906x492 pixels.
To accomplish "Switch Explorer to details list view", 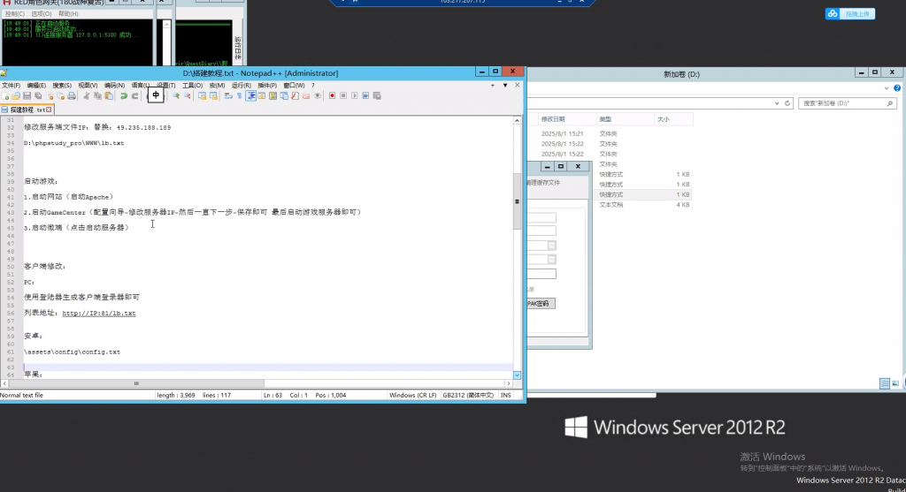I will 885,383.
